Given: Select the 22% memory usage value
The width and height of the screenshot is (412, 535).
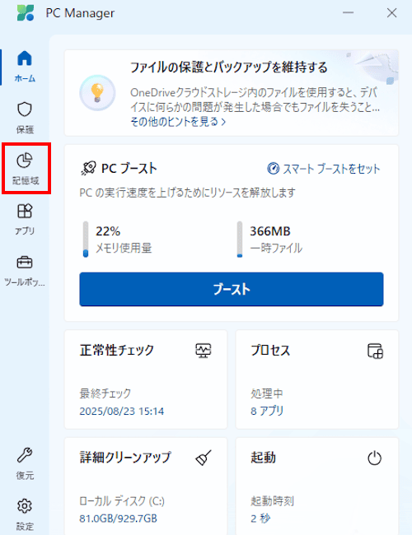Looking at the screenshot, I should click(108, 231).
